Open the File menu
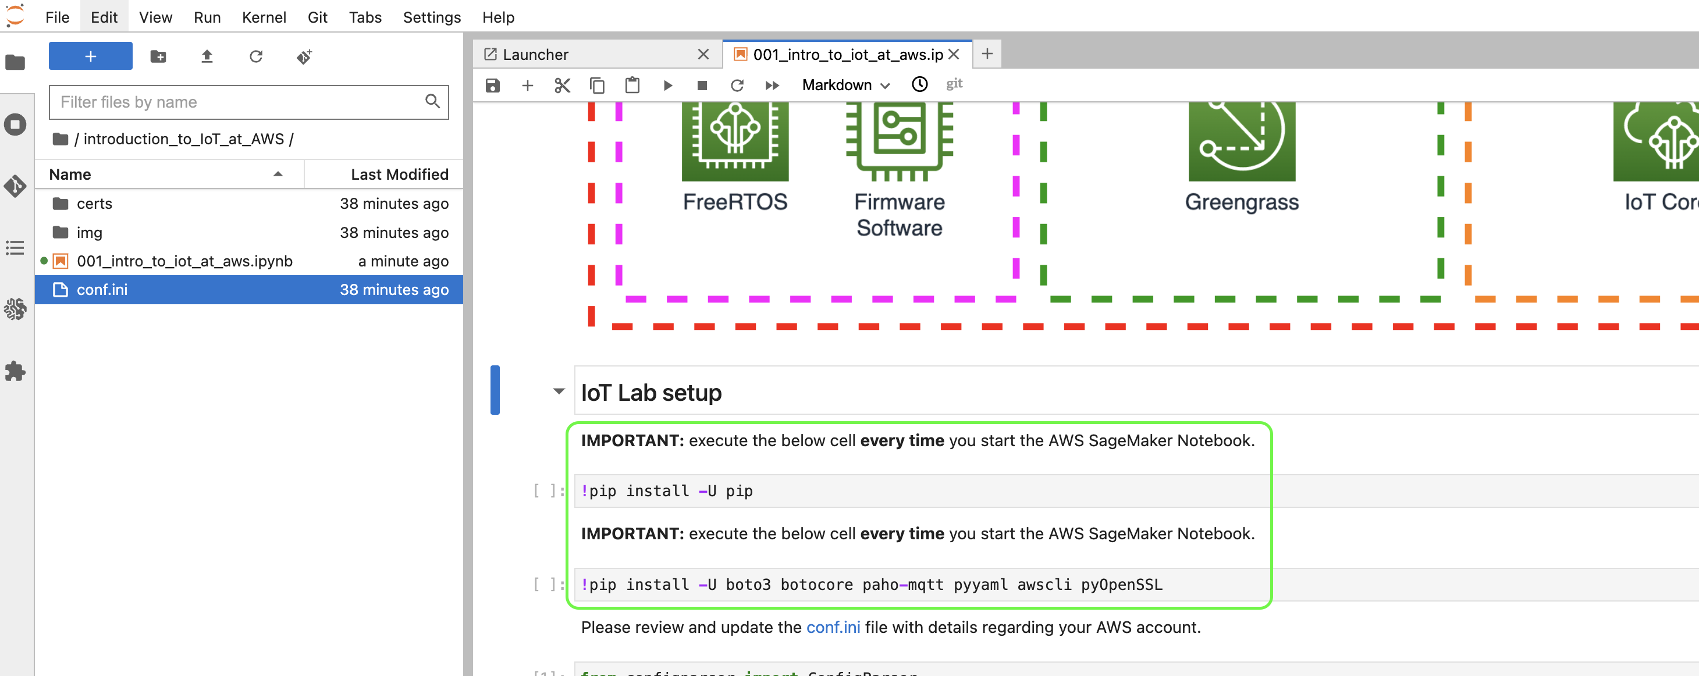The image size is (1699, 676). (58, 17)
